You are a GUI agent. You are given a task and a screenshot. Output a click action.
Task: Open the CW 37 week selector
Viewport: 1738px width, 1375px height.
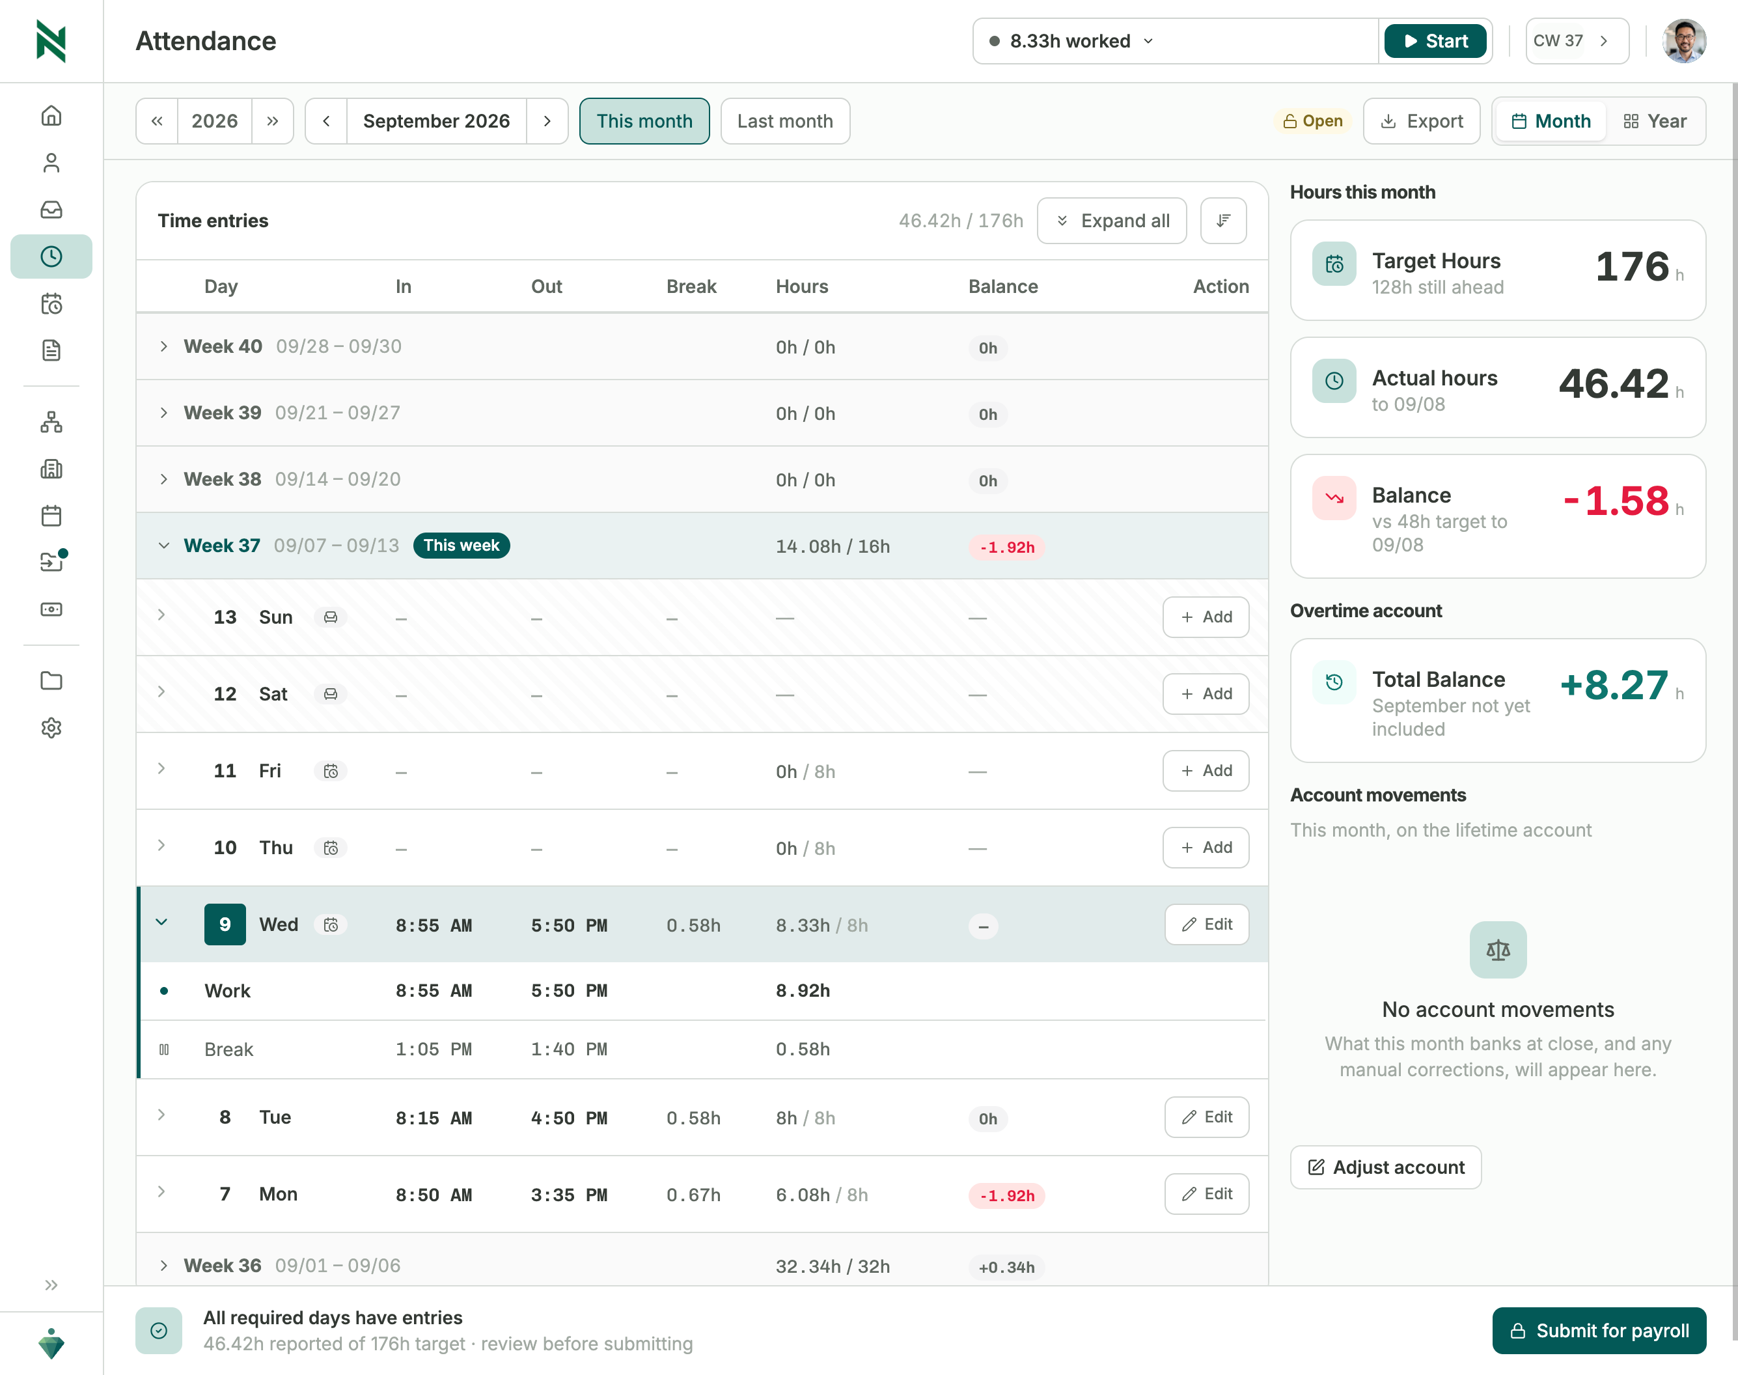(x=1577, y=41)
